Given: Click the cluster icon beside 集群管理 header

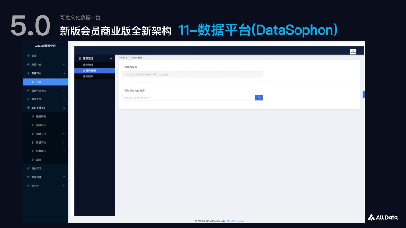Looking at the screenshot, I should pos(80,58).
